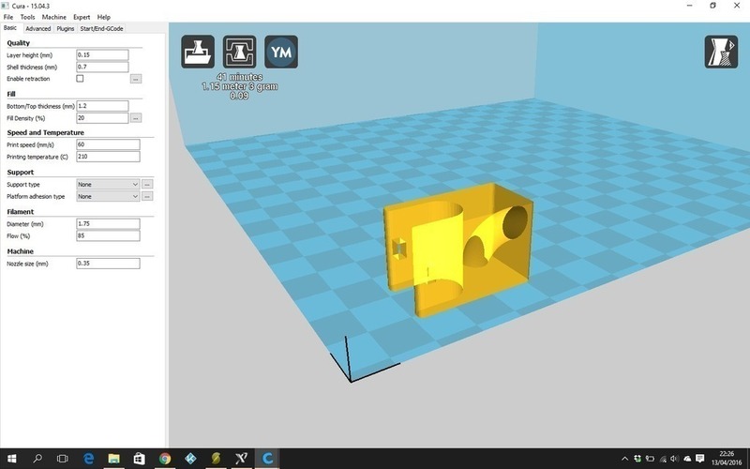
Task: Click the filament Diameter input field
Action: coord(108,223)
